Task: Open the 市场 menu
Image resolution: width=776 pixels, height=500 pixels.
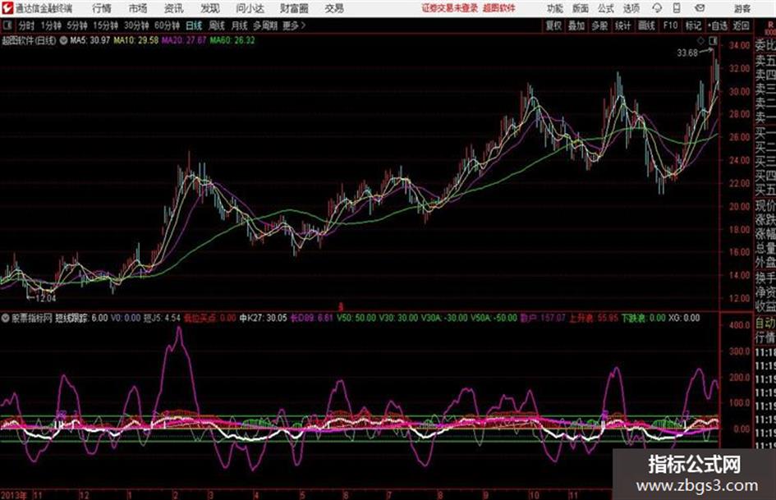Action: (x=138, y=8)
